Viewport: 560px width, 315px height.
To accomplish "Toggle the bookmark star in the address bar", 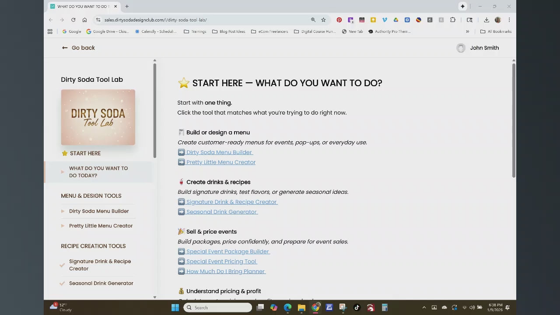I will pyautogui.click(x=323, y=20).
